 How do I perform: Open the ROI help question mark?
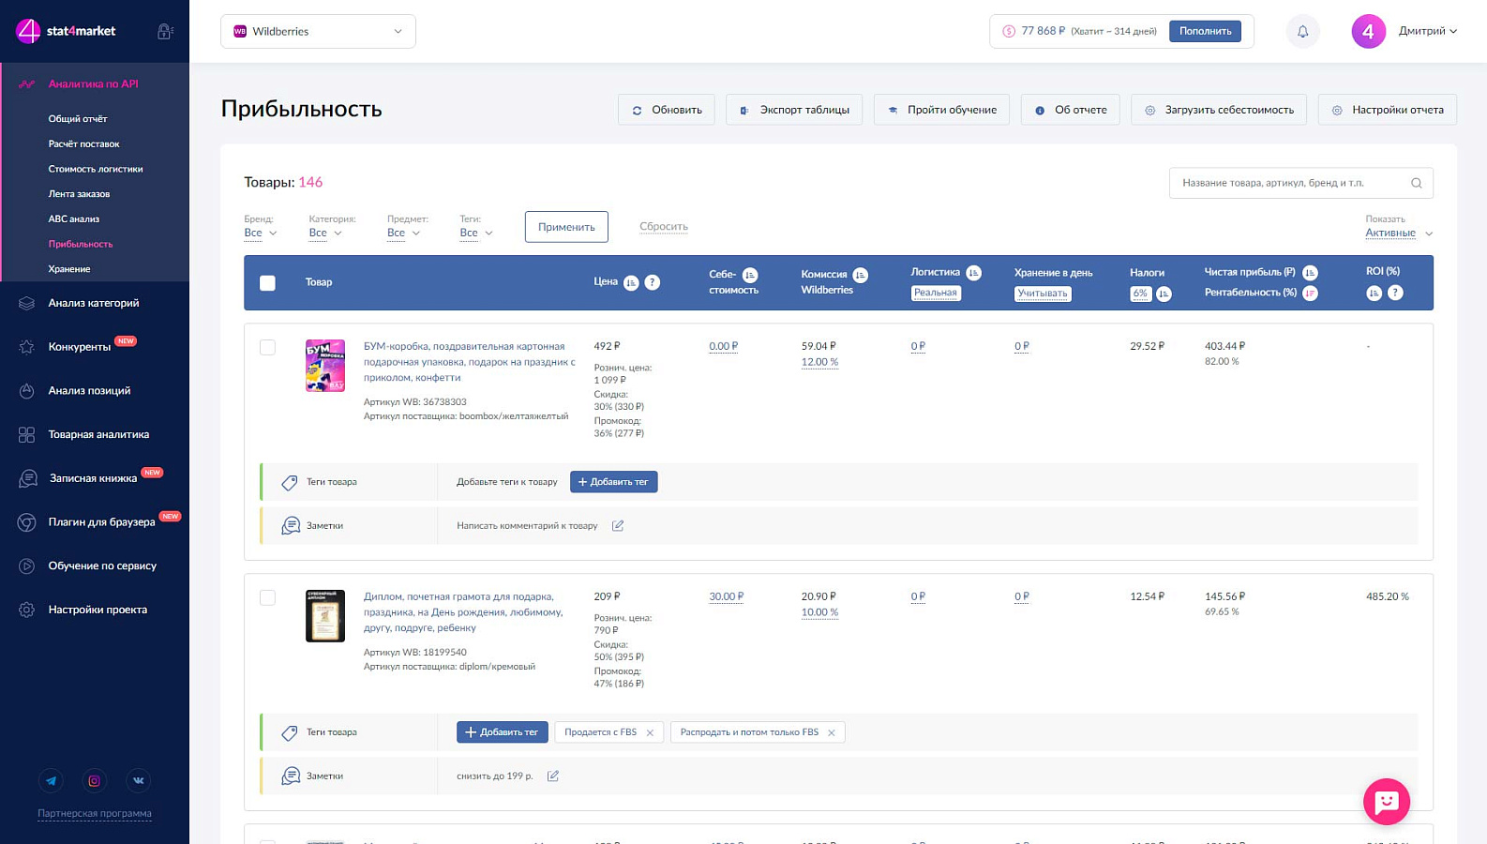[x=1395, y=293]
